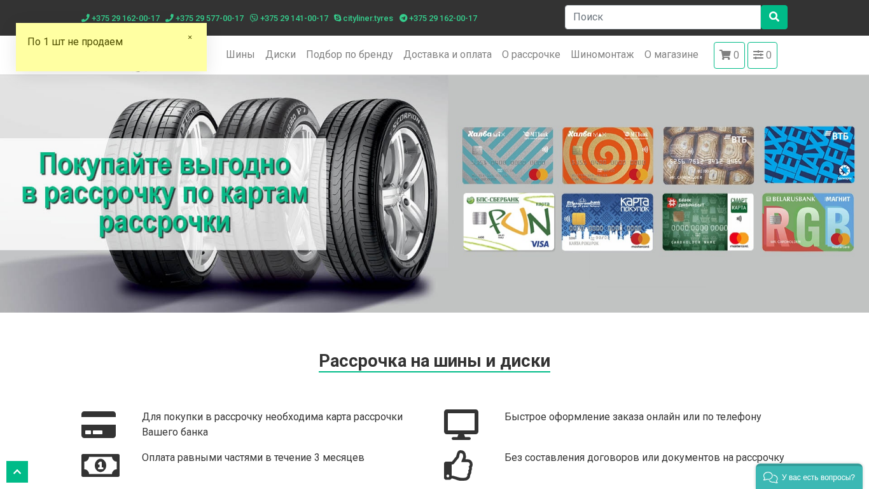Image resolution: width=869 pixels, height=489 pixels.
Task: Click the first phone number with handset icon
Action: [x=121, y=18]
